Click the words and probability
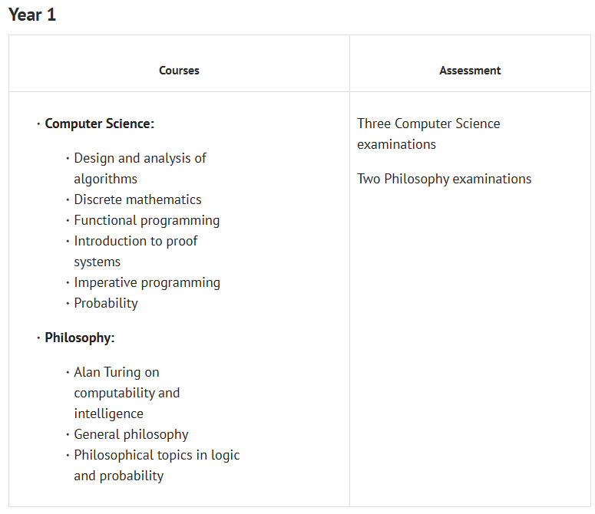The height and width of the screenshot is (514, 595). [118, 476]
